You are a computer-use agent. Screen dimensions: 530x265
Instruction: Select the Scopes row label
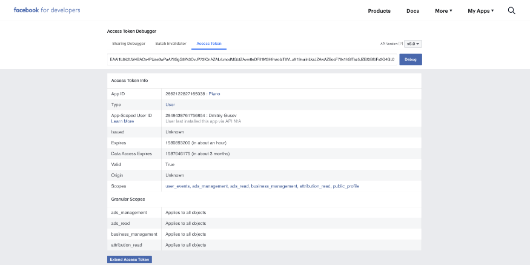[119, 186]
